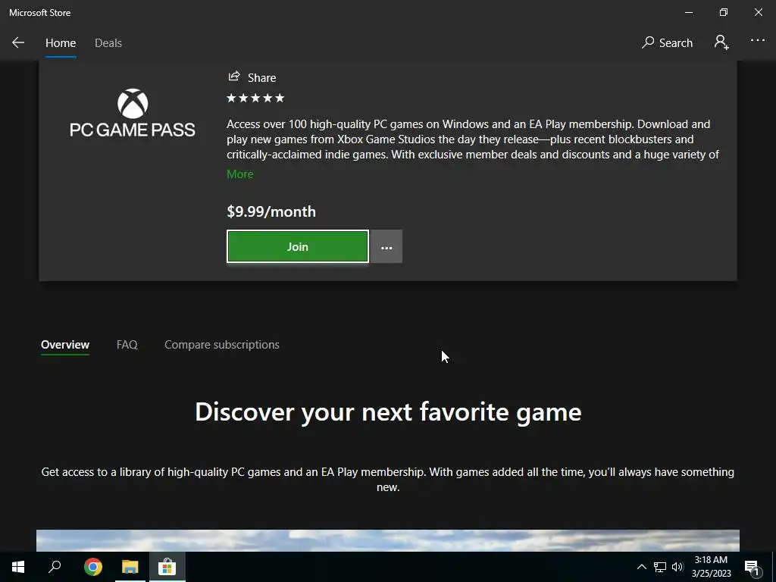
Task: Open Compare subscriptions tab
Action: (x=222, y=345)
